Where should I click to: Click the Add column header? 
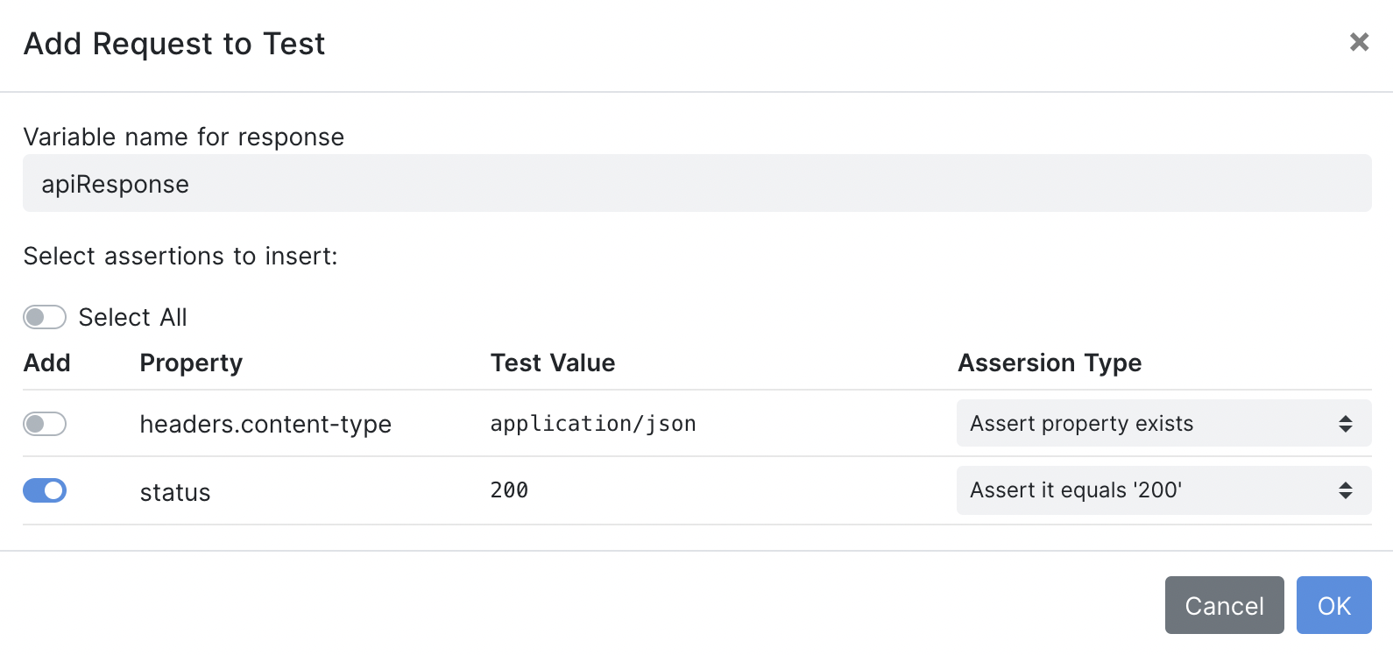coord(47,363)
